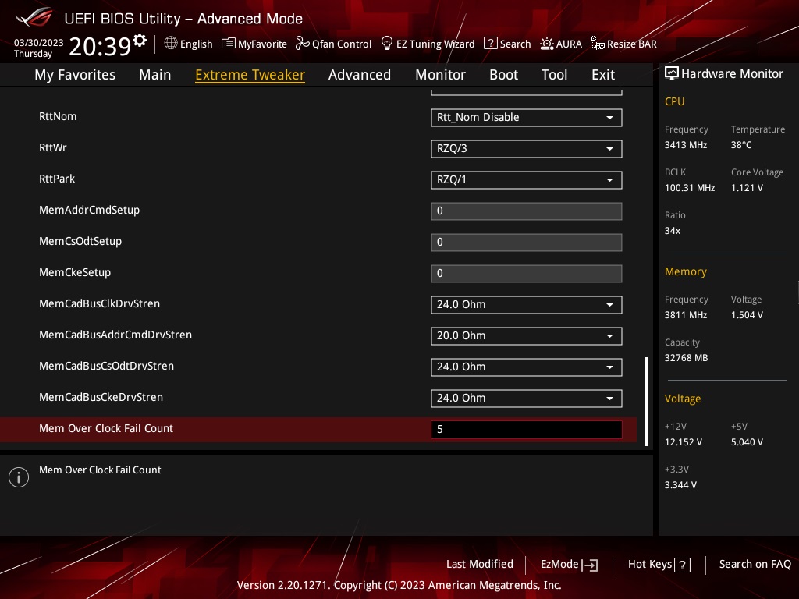Viewport: 799px width, 599px height.
Task: Go to the Advanced tab
Action: click(359, 75)
